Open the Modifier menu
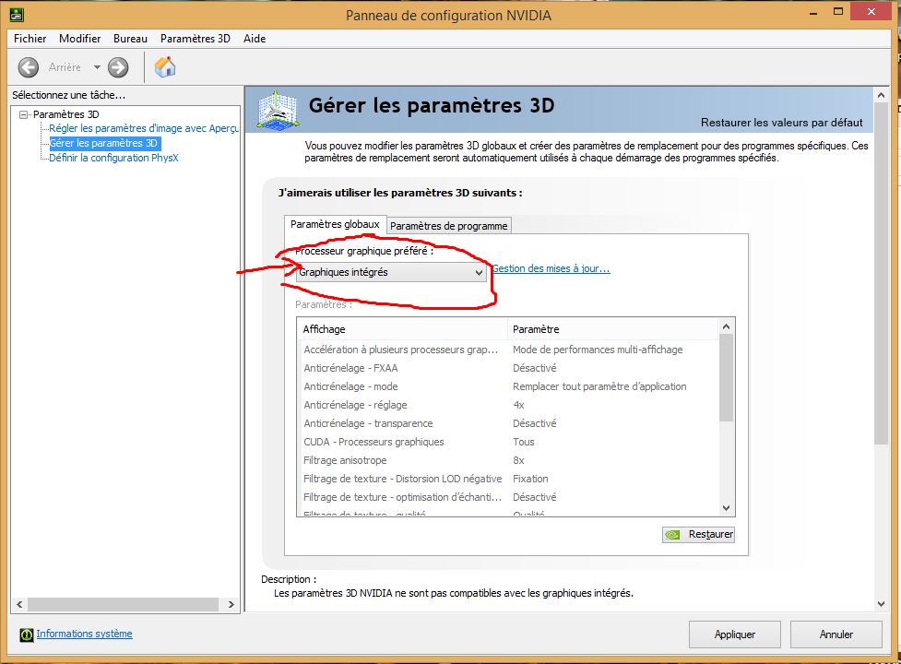Viewport: 901px width, 664px height. tap(80, 39)
